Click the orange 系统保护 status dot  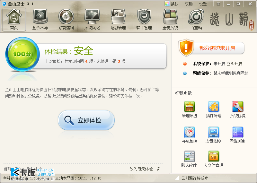click(185, 64)
